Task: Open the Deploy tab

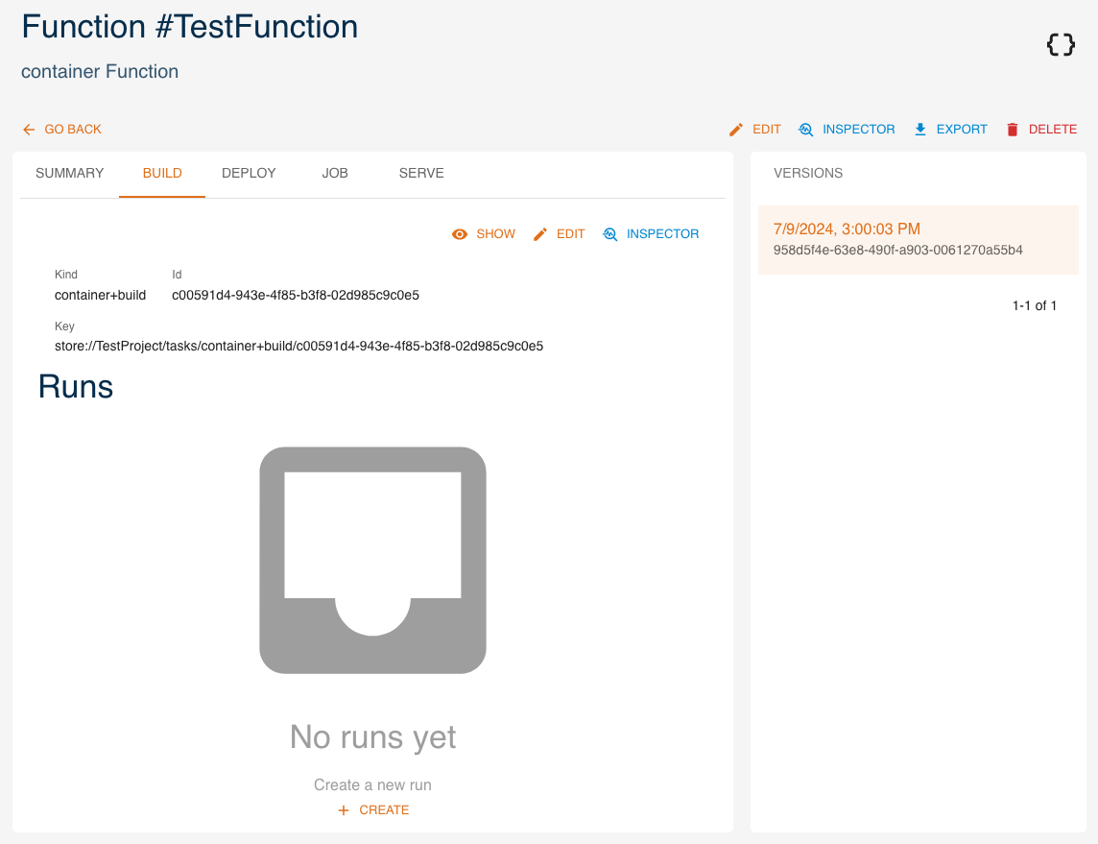Action: click(249, 174)
